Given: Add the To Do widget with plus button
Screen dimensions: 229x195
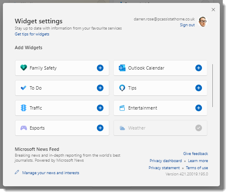Looking at the screenshot, I should pyautogui.click(x=100, y=88).
